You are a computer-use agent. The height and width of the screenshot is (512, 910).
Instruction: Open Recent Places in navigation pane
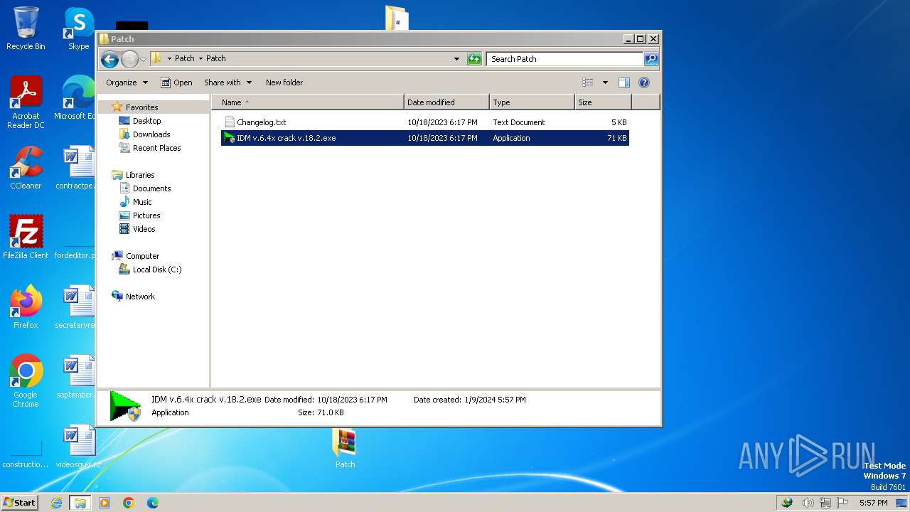[156, 148]
